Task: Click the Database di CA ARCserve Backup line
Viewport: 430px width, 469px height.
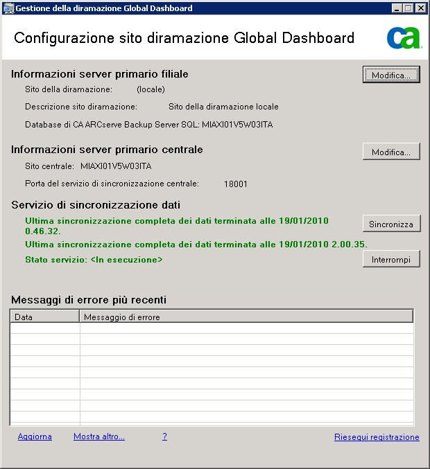Action: pyautogui.click(x=149, y=125)
